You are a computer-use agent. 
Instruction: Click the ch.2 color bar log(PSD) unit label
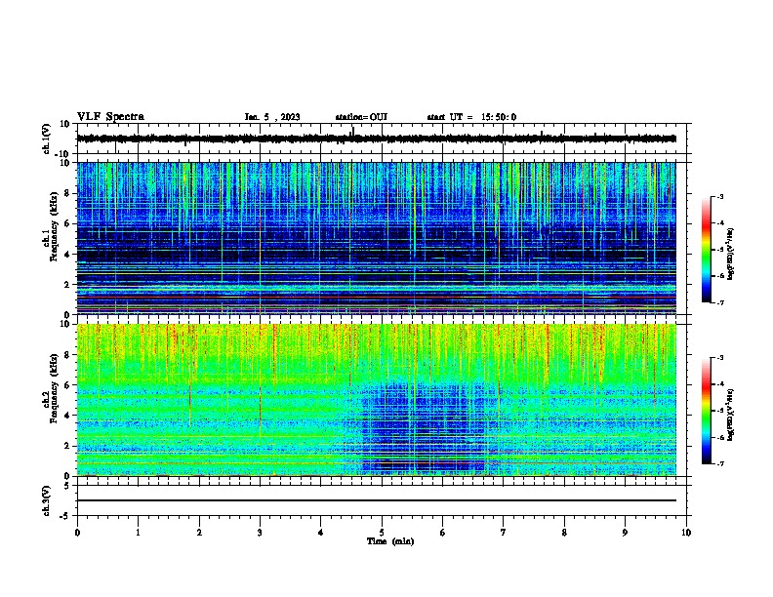731,415
